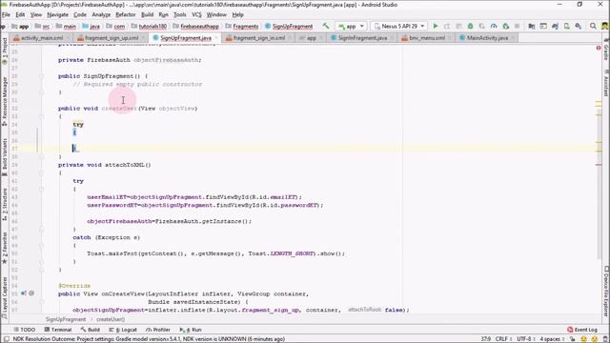Switch to the bnv_menu.xml tab

click(427, 38)
